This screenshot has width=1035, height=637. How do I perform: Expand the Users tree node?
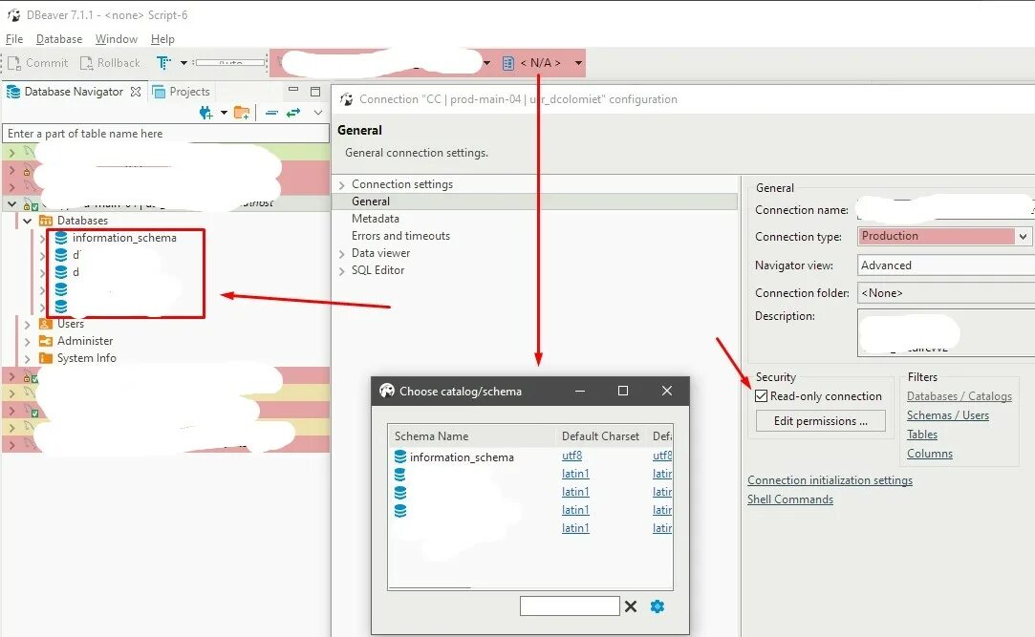tap(27, 324)
